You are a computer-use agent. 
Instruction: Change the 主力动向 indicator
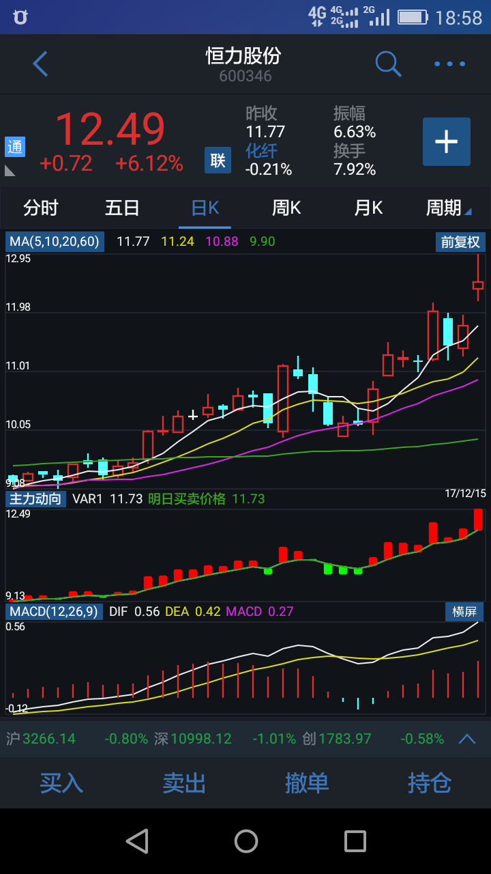36,498
